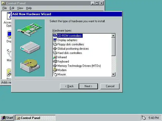Select the Display icon in Control Panel
Screen dimensions: 162x121
9,35
